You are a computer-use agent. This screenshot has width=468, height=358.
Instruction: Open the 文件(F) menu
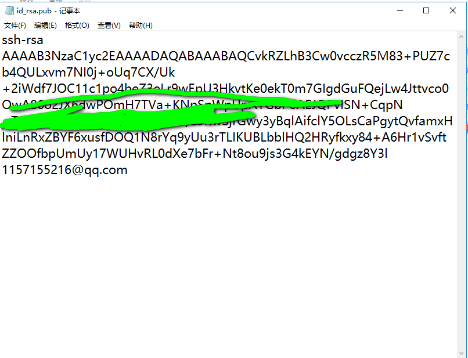15,26
